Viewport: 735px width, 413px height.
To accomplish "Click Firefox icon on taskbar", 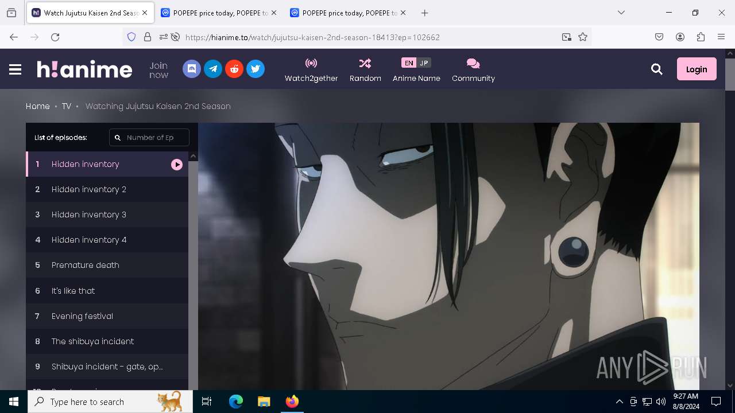I will [292, 402].
